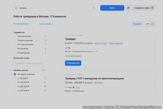Screen dimensions: 163x109
Task: Click verified badge next to Топ Кадр
Action: [x=73, y=87]
